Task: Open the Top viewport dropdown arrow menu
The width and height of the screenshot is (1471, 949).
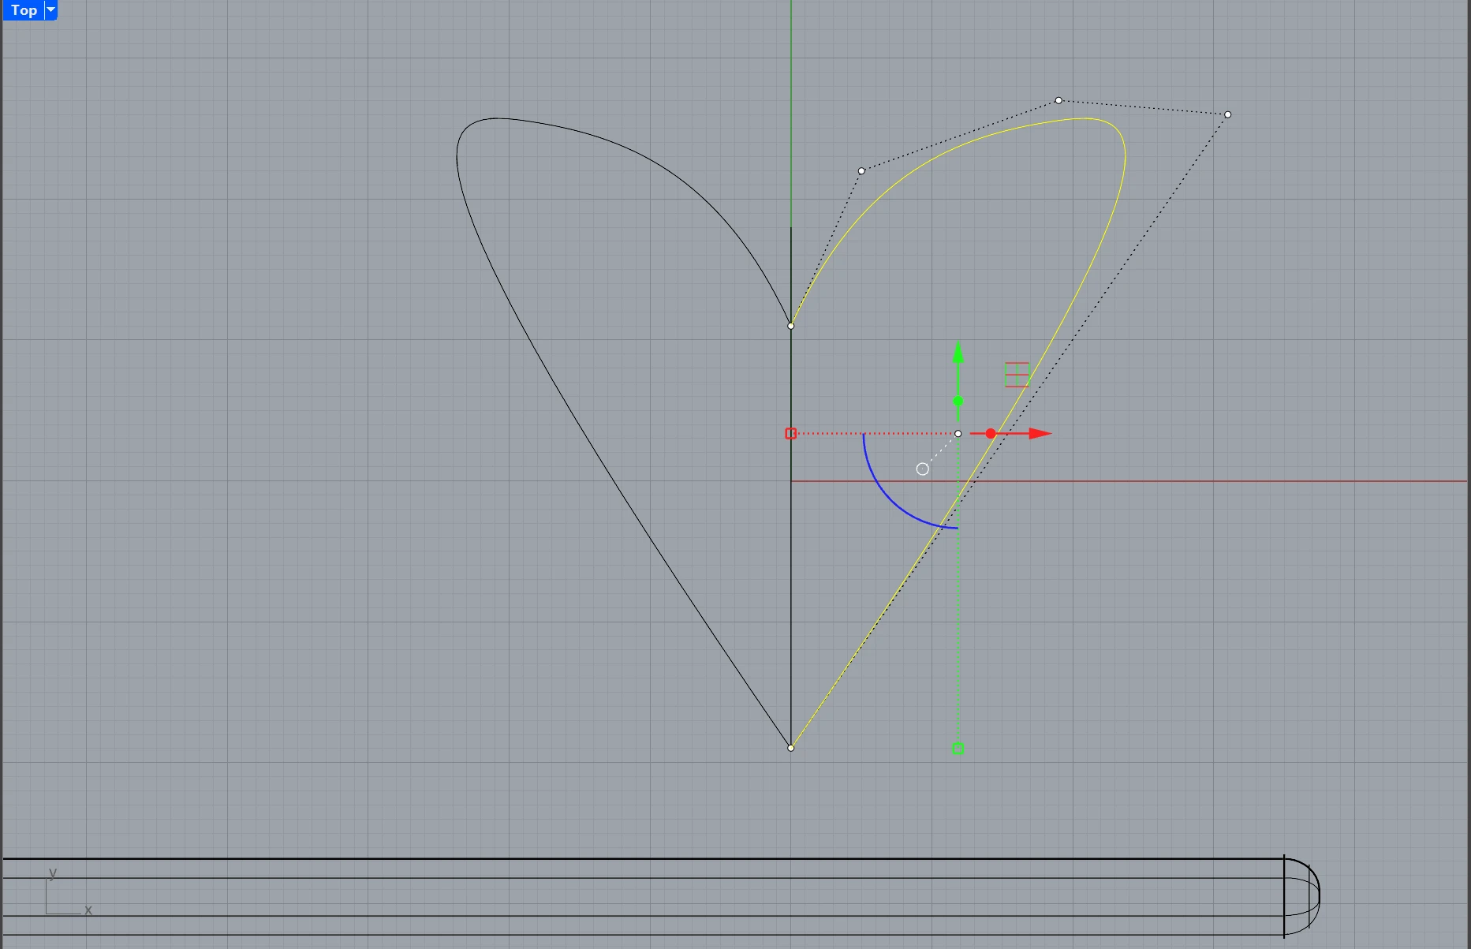Action: [50, 10]
